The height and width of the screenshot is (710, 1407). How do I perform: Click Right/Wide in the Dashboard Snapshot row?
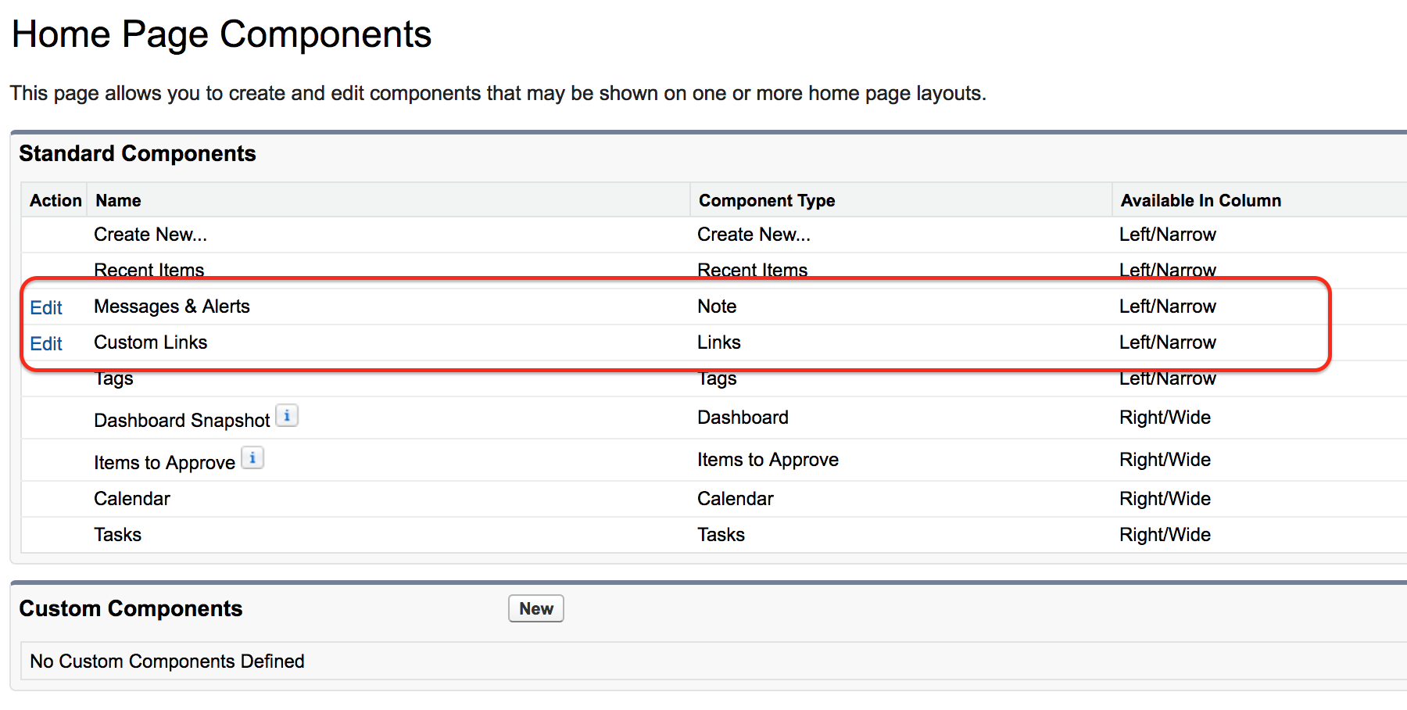pyautogui.click(x=1165, y=418)
